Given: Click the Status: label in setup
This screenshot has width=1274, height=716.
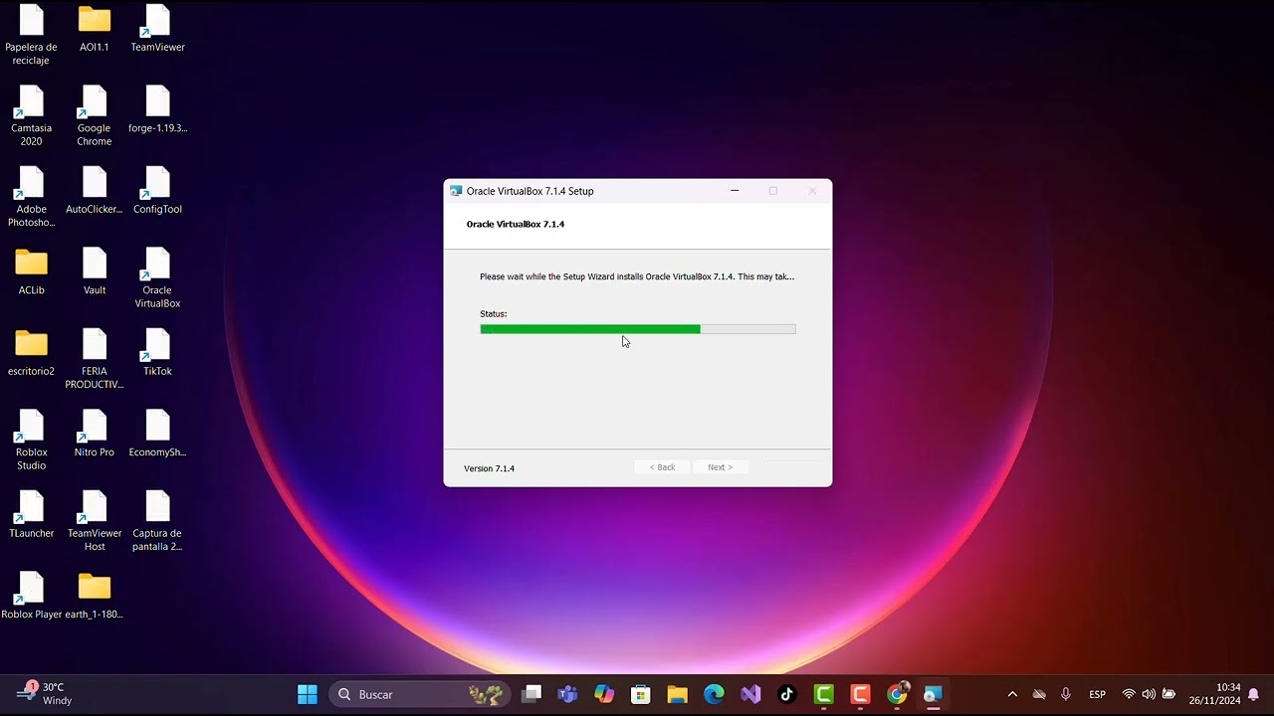Looking at the screenshot, I should tap(493, 313).
